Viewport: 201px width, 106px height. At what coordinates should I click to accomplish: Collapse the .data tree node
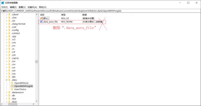6,80
